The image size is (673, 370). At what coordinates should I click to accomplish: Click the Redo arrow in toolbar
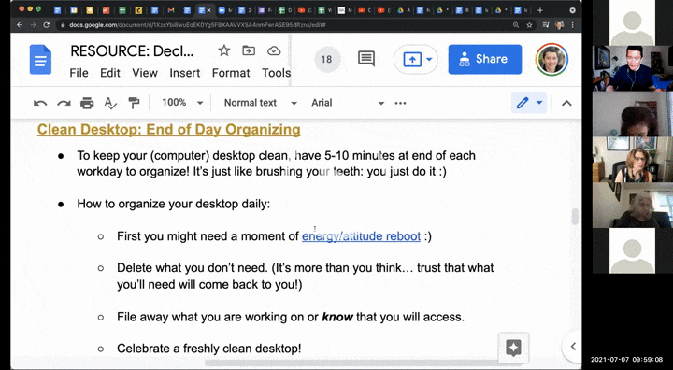[x=64, y=103]
